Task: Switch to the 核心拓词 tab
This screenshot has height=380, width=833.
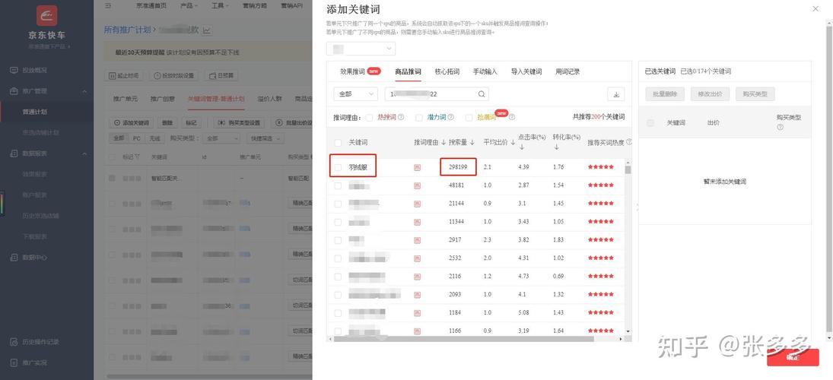Action: tap(447, 71)
